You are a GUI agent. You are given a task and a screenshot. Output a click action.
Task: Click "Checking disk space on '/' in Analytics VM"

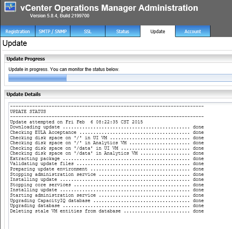tap(107, 143)
